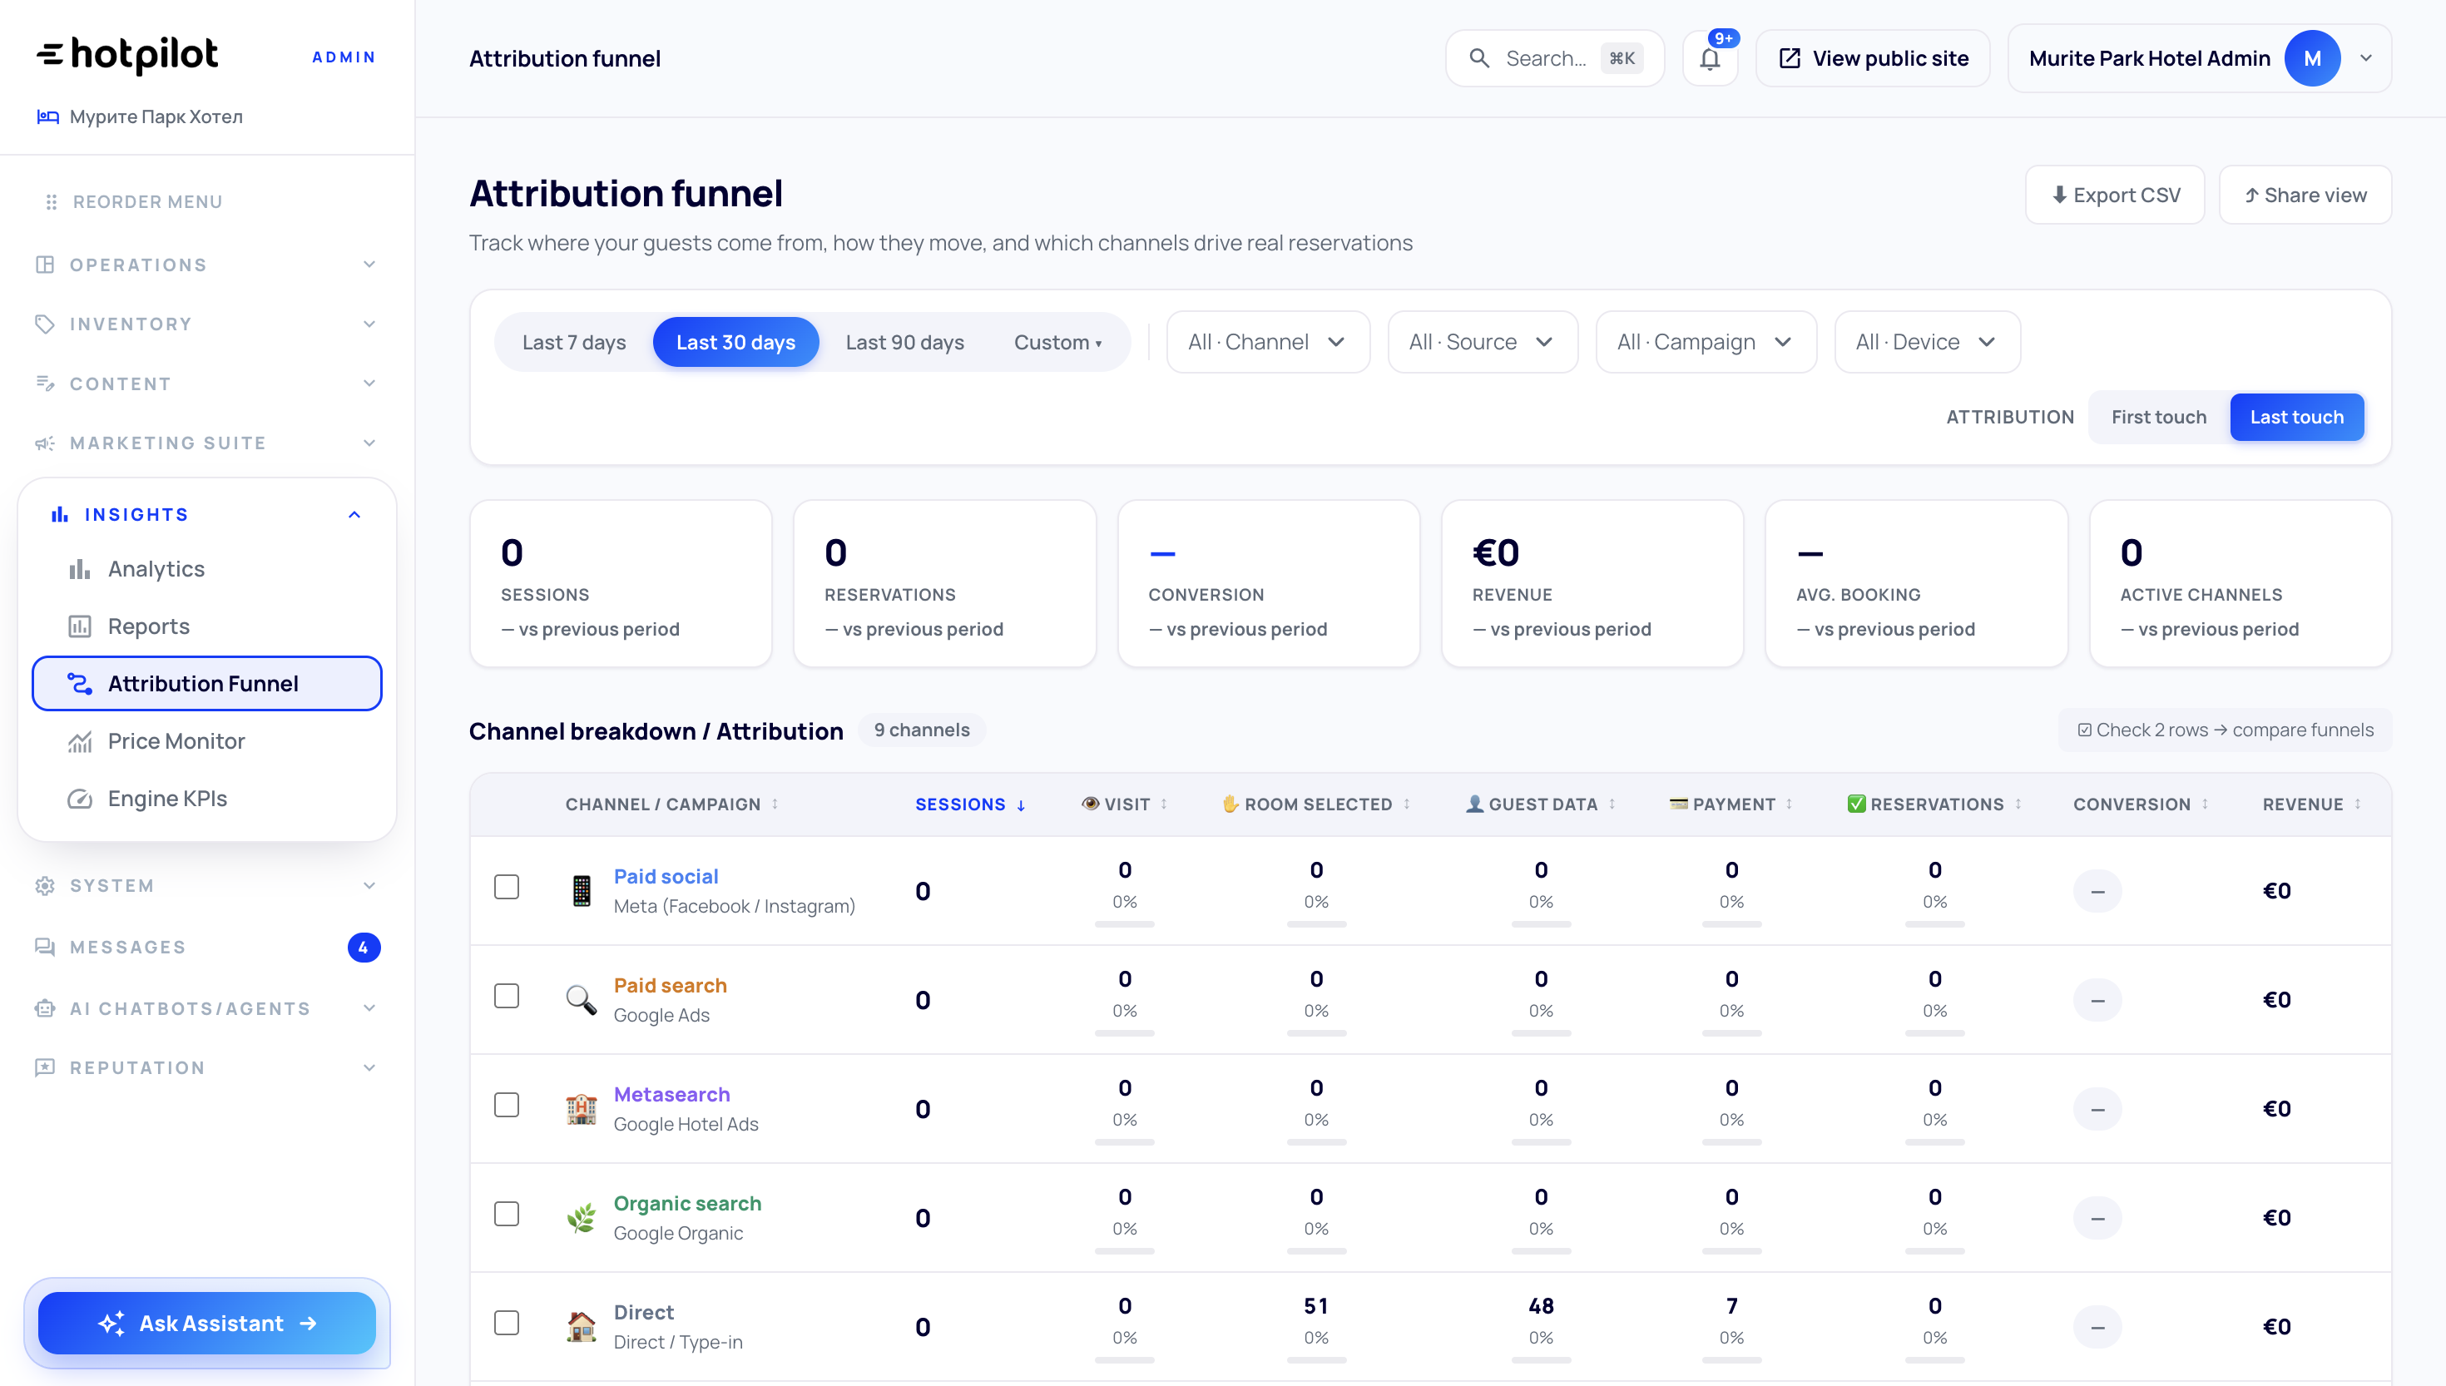Click the M user avatar
2446x1386 pixels.
(2312, 58)
